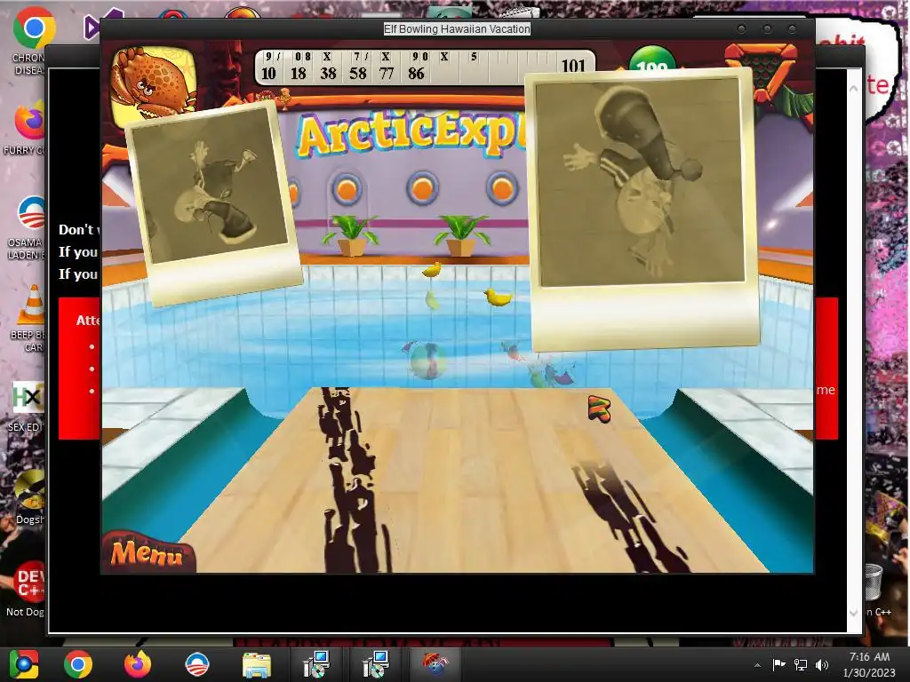The width and height of the screenshot is (910, 682).
Task: Select the large right polaroid photo
Action: pos(643,210)
